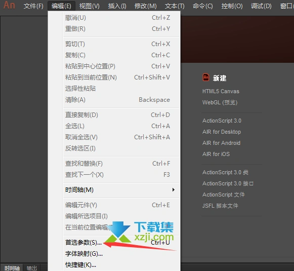The image size is (294, 271).
Task: Open the 控制(O) menu
Action: 232,6
